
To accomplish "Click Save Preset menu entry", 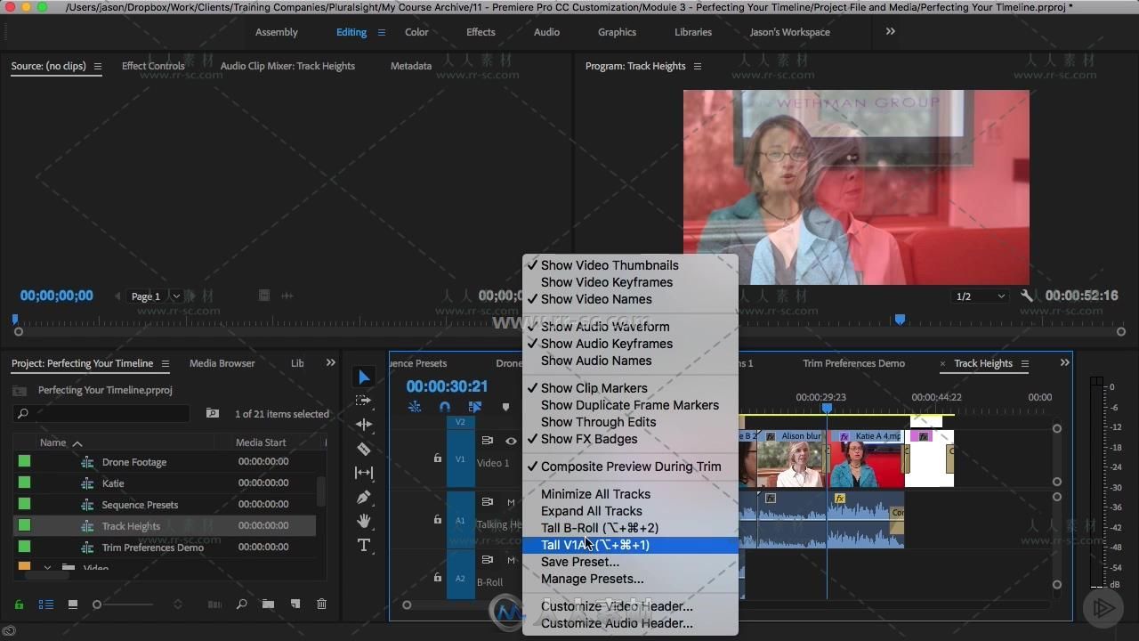I will point(630,562).
